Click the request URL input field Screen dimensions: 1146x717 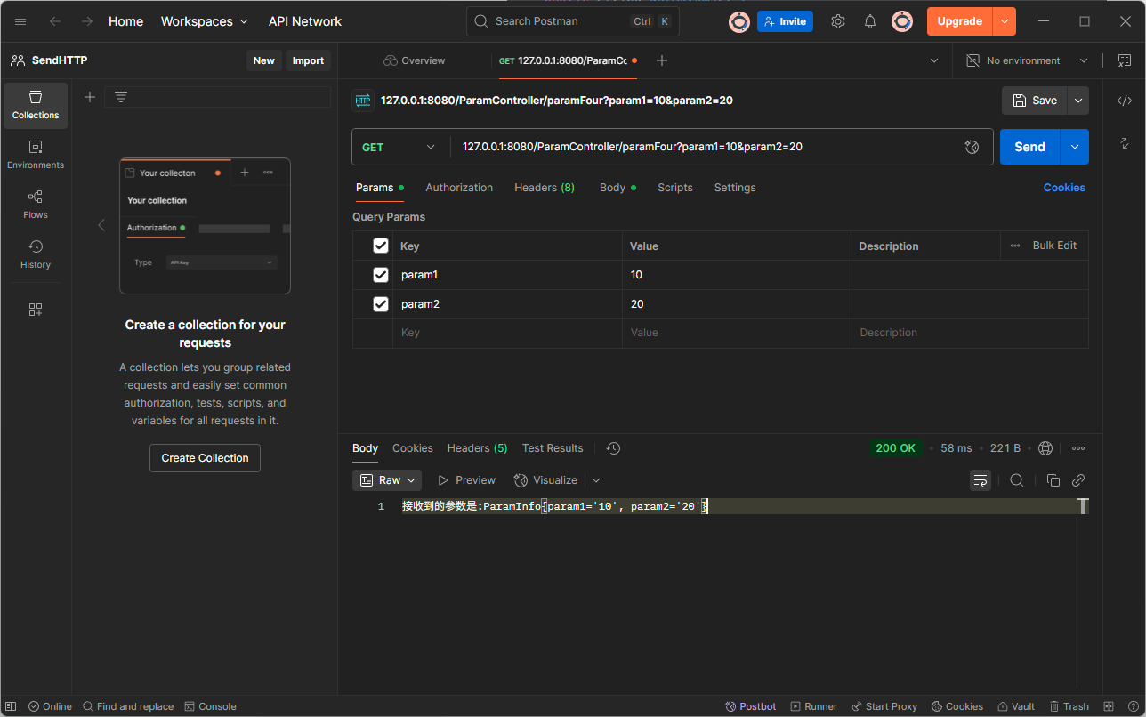pos(706,147)
